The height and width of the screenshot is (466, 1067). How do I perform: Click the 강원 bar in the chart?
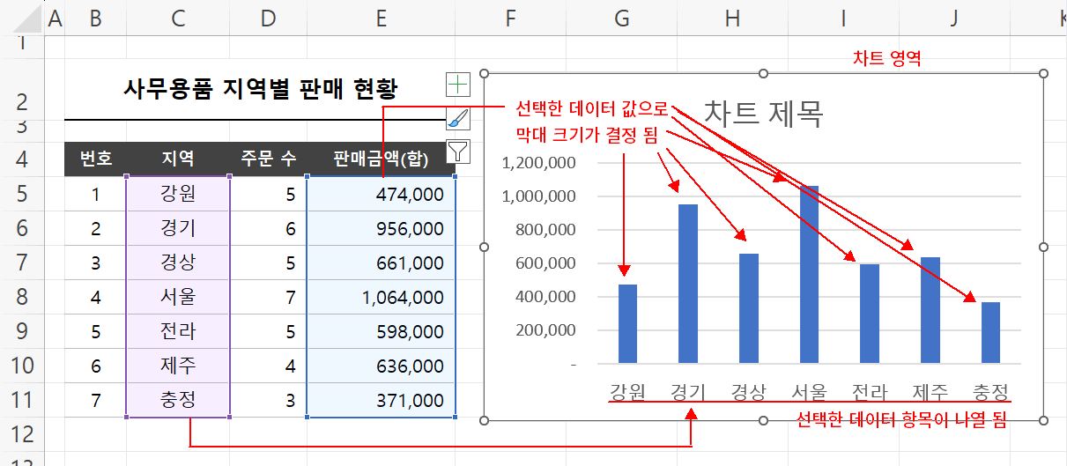click(x=627, y=323)
